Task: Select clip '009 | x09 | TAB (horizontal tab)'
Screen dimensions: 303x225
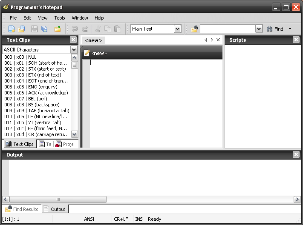Action: click(37, 111)
